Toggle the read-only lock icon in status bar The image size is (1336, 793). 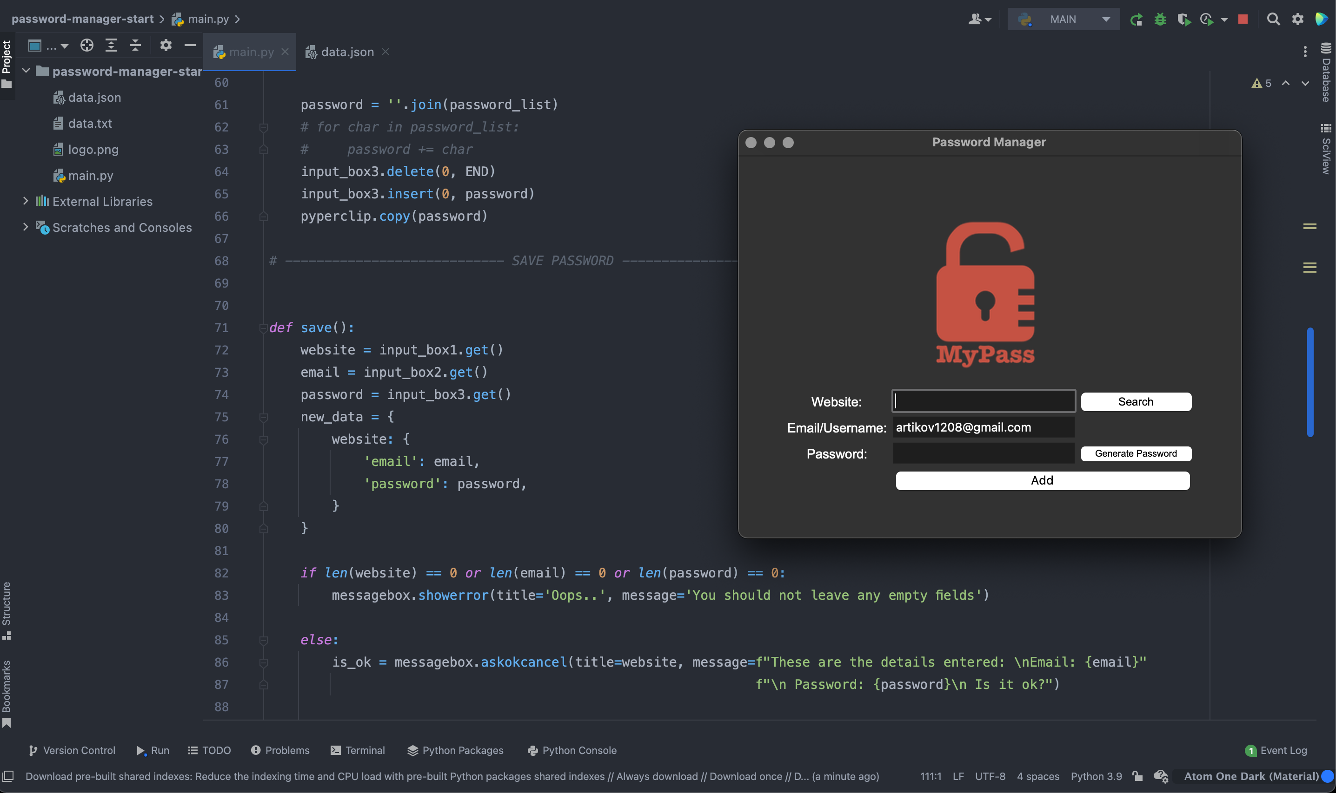(1137, 776)
